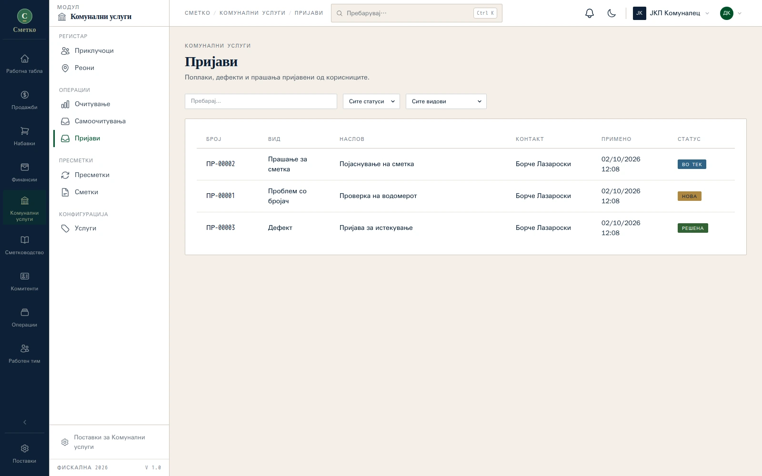This screenshot has height=476, width=762.
Task: Open Набавки module
Action: click(25, 136)
